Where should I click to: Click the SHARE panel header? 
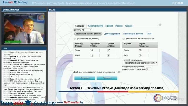(x=117, y=10)
